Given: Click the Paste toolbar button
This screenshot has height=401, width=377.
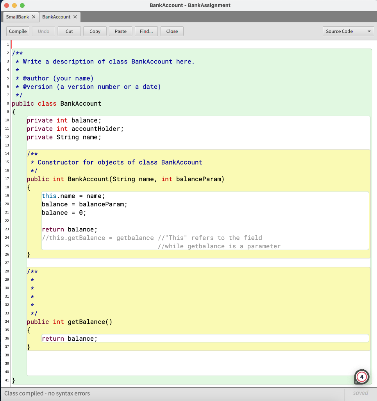Looking at the screenshot, I should (x=120, y=31).
